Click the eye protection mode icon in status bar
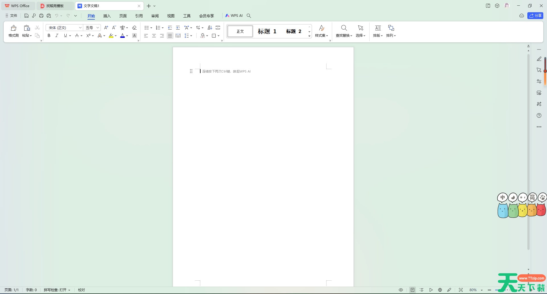The width and height of the screenshot is (547, 294). (x=401, y=290)
